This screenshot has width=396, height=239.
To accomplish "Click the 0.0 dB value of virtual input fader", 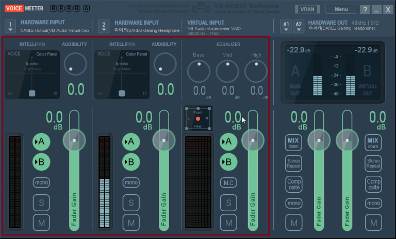I will pos(233,120).
